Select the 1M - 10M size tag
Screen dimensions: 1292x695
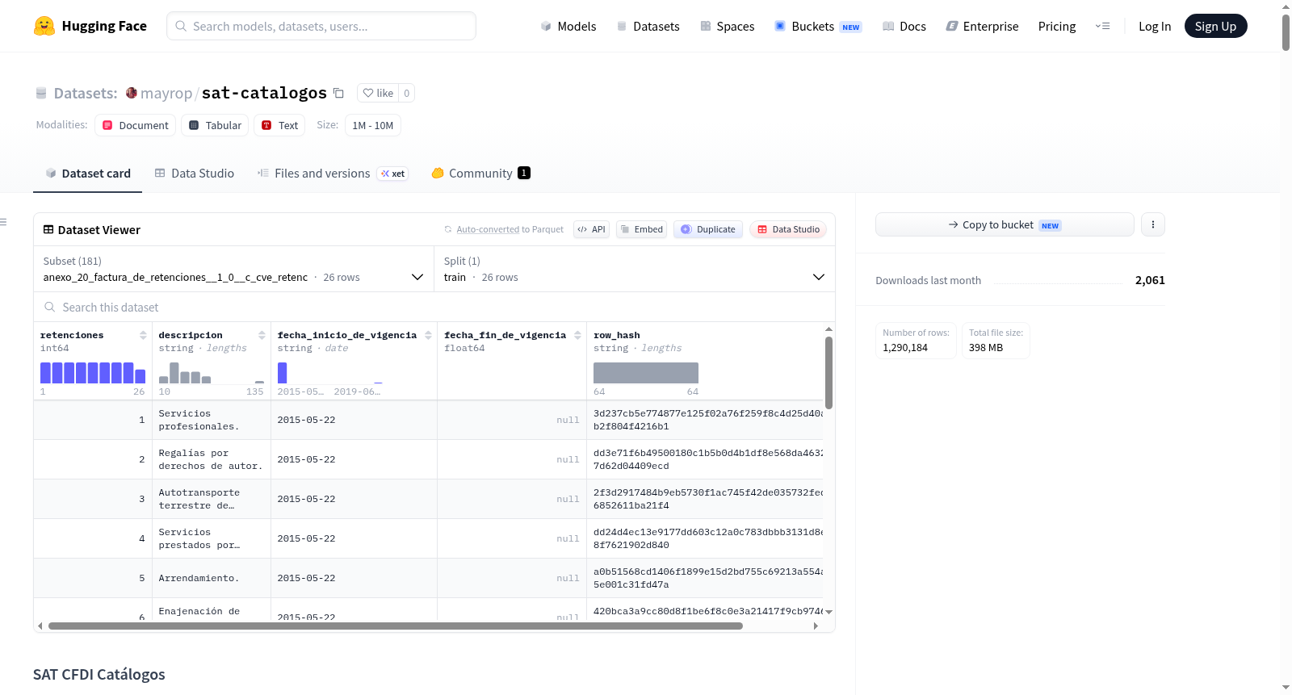pos(373,125)
